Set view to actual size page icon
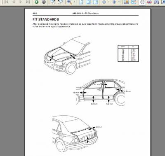 (x=81, y=2)
